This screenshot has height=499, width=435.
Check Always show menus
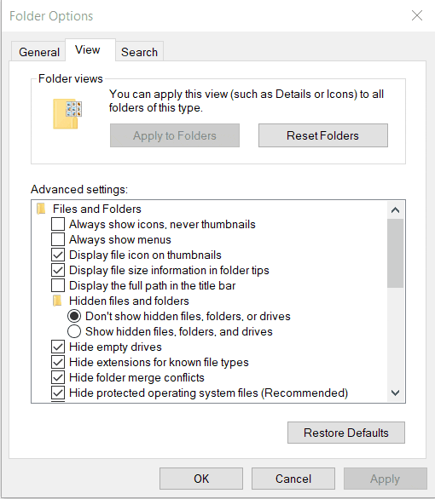pyautogui.click(x=58, y=239)
